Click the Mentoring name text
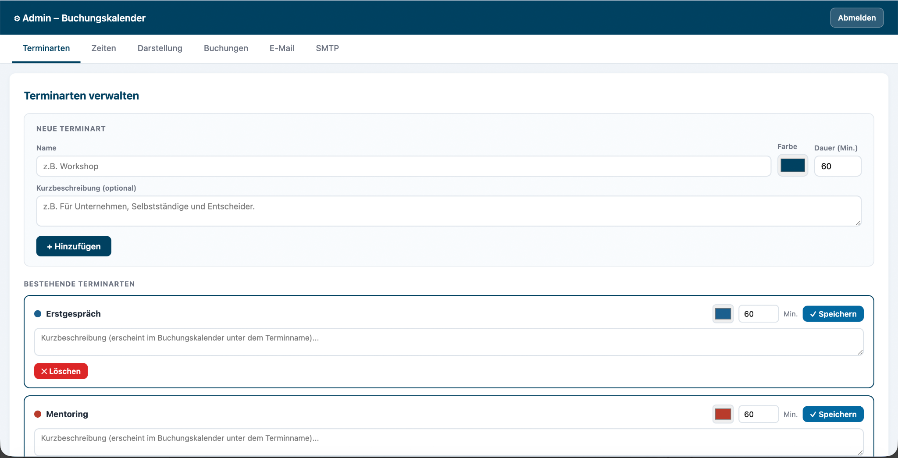This screenshot has width=898, height=458. [x=67, y=414]
